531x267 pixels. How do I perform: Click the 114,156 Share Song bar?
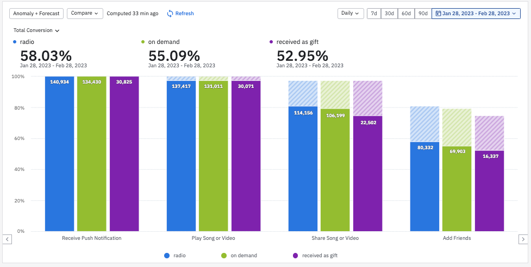point(303,169)
